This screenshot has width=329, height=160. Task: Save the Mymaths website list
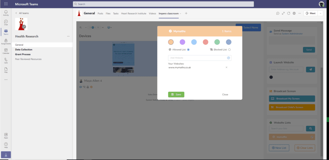point(176,95)
